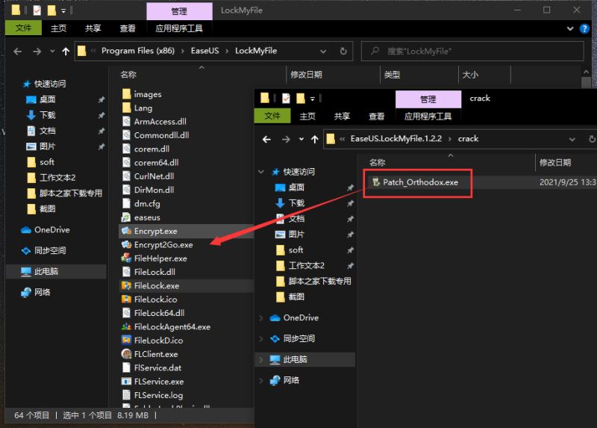The image size is (597, 428).
Task: Click Patch_Orthodox.exe icon in crack window
Action: click(376, 182)
